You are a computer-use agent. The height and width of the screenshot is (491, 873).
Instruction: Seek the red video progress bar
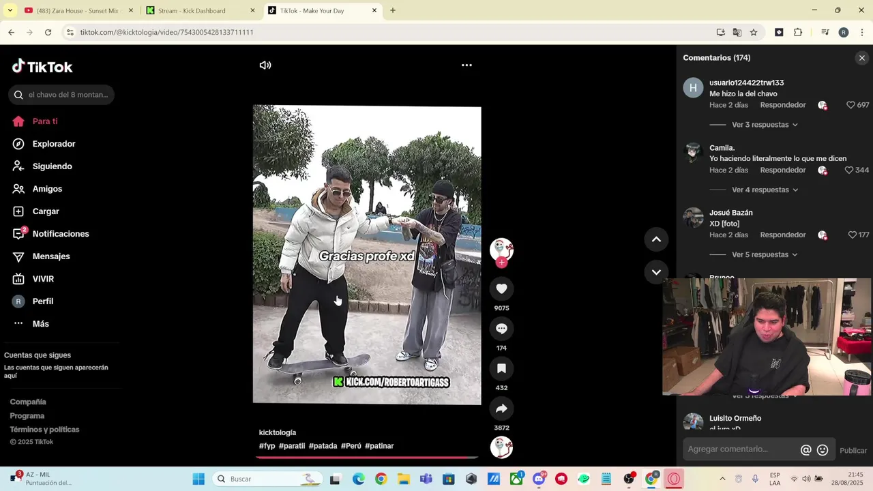[x=367, y=457]
